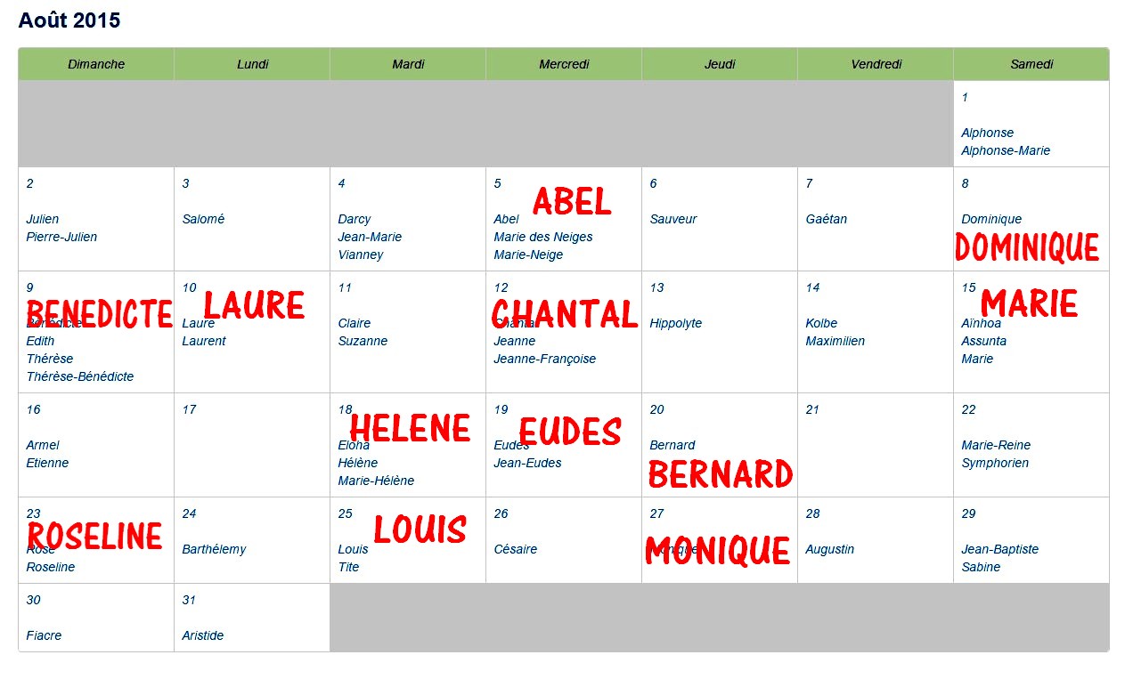Click the Vianney name on August 4
1133x679 pixels.
pos(361,255)
